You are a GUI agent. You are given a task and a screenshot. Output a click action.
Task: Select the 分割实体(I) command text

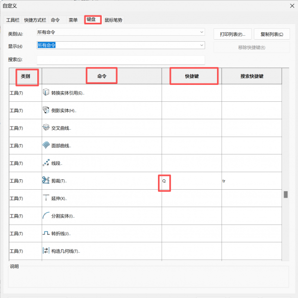pyautogui.click(x=63, y=216)
